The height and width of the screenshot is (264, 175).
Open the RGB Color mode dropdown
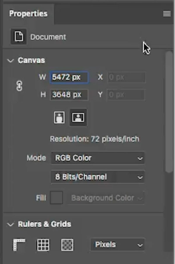coord(98,158)
